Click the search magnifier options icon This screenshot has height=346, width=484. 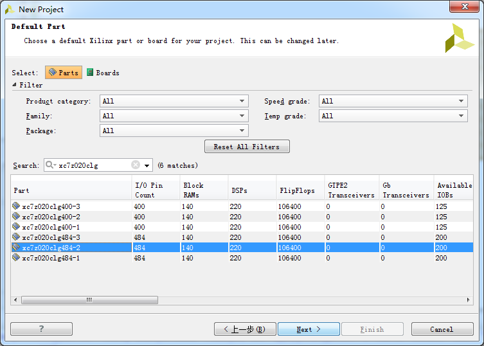(x=50, y=165)
